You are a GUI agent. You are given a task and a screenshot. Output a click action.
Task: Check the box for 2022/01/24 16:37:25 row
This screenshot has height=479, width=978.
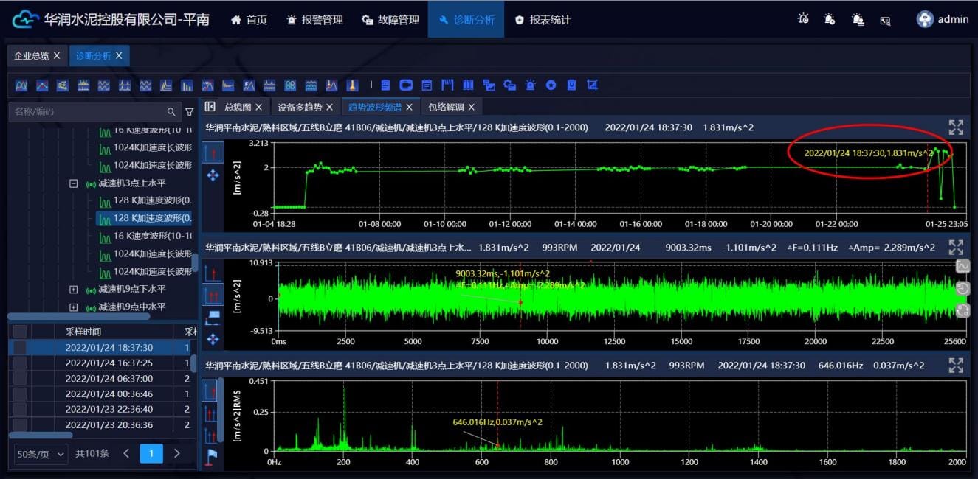[x=20, y=363]
